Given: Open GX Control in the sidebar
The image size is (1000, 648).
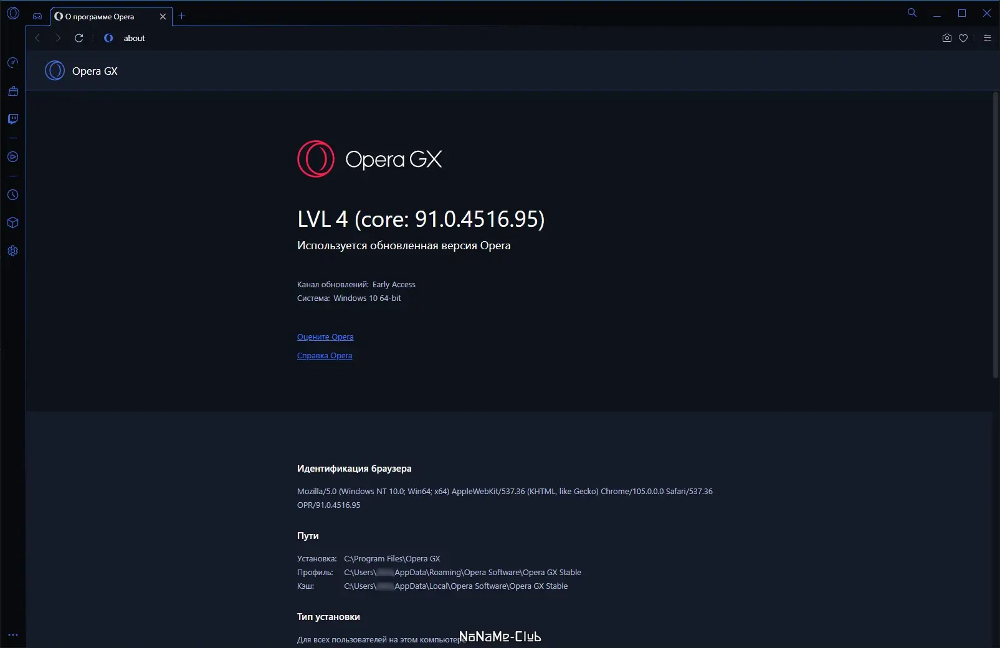Looking at the screenshot, I should (13, 63).
